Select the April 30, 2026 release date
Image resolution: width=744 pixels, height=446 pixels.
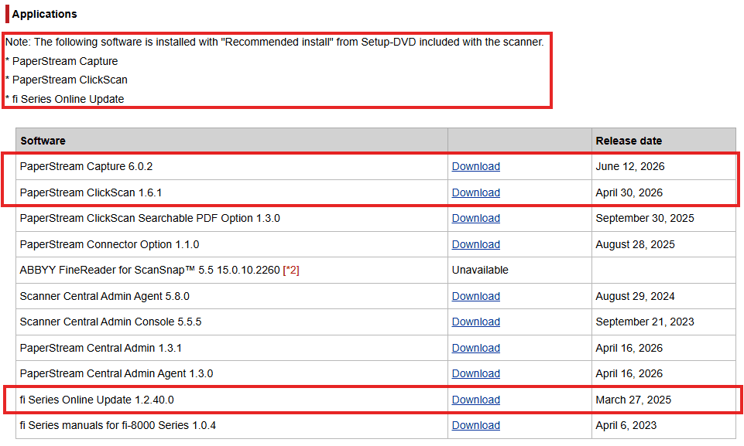629,192
